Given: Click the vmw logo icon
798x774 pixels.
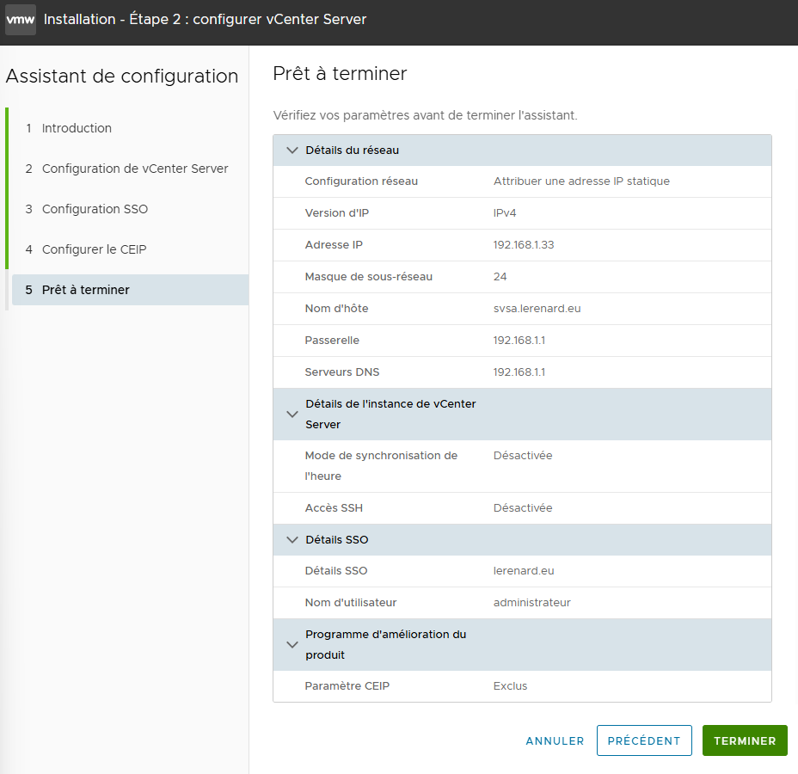Looking at the screenshot, I should coord(21,19).
